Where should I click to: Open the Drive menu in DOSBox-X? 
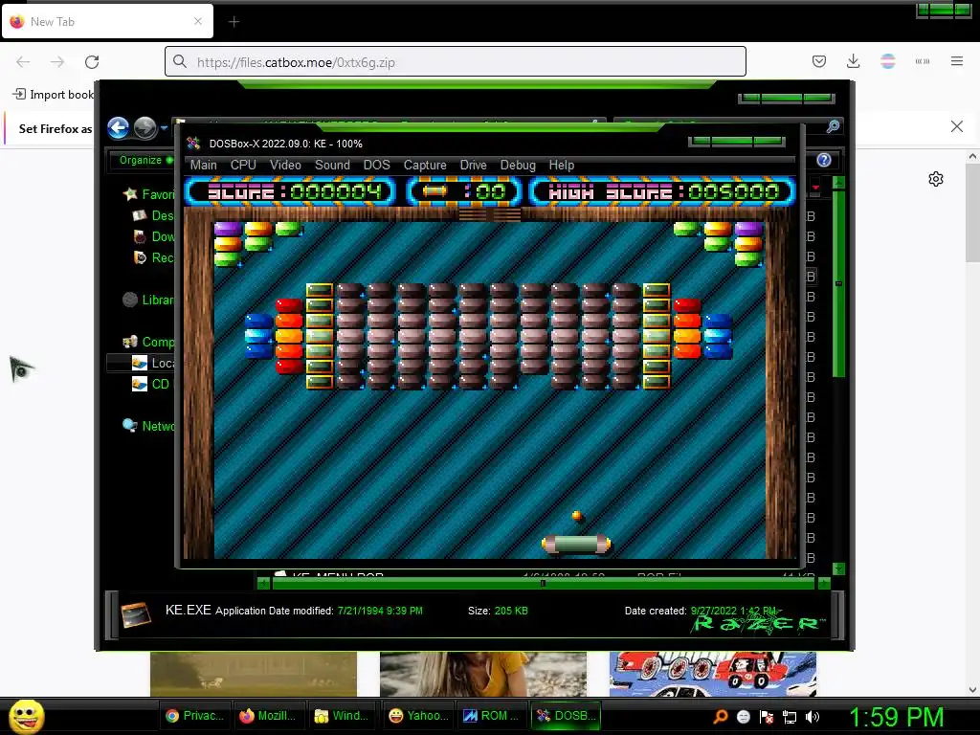coord(473,165)
